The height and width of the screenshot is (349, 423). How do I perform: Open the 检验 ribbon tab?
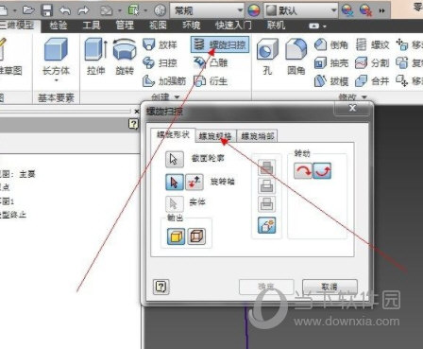coord(59,26)
